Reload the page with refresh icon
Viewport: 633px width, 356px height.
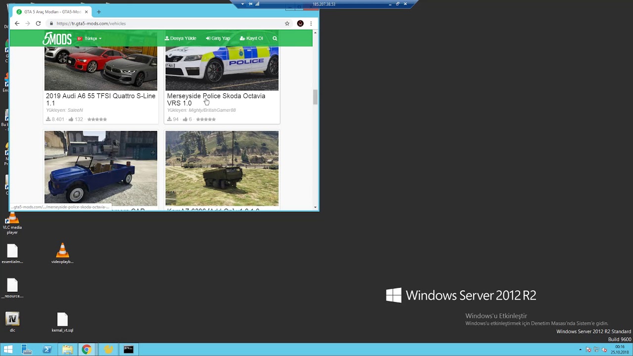(x=38, y=23)
